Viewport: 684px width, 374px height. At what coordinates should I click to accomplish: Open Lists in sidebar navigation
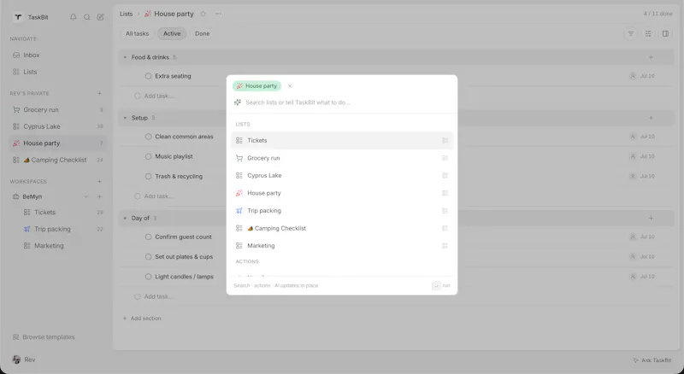tap(57, 72)
